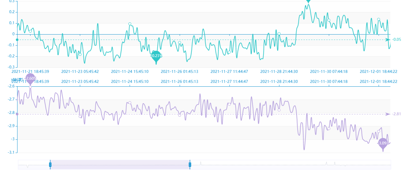Click the left data zoom handle
The image size is (411, 170).
coord(50,165)
